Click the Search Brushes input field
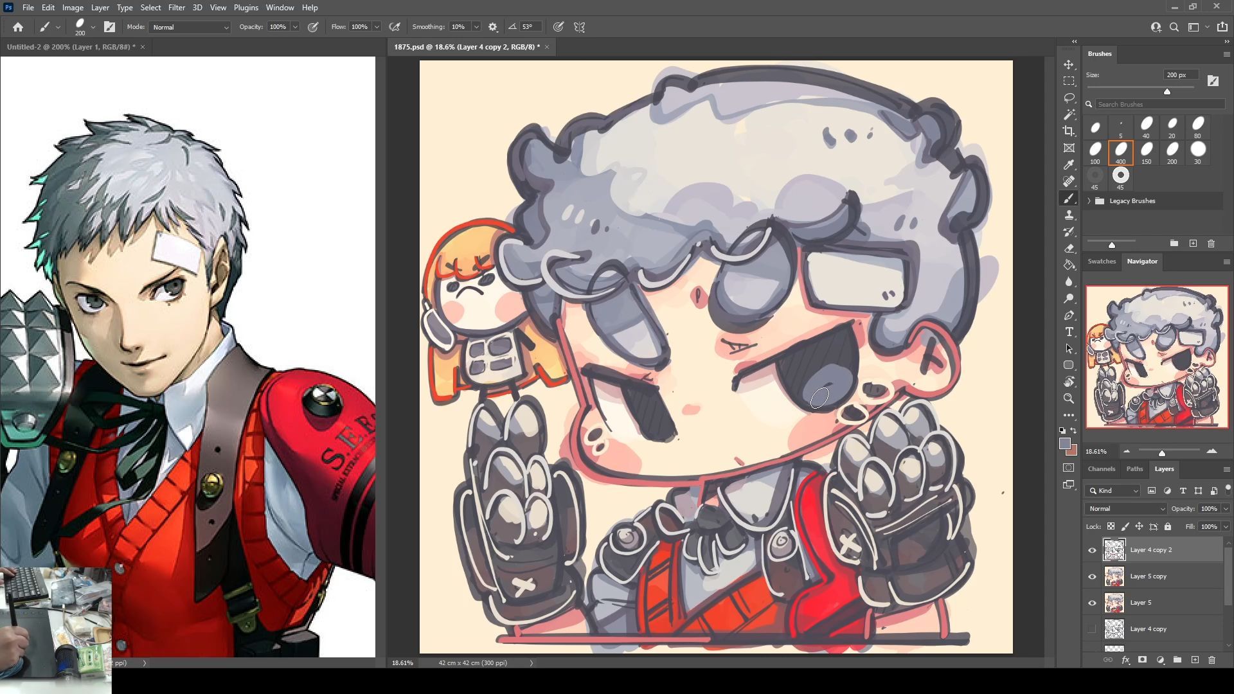This screenshot has height=694, width=1234. (x=1160, y=104)
